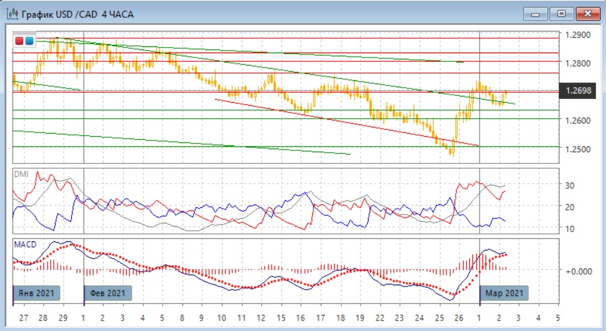This screenshot has height=331, width=606.
Task: Maximize the USD/CAD chart window
Action: (561, 14)
